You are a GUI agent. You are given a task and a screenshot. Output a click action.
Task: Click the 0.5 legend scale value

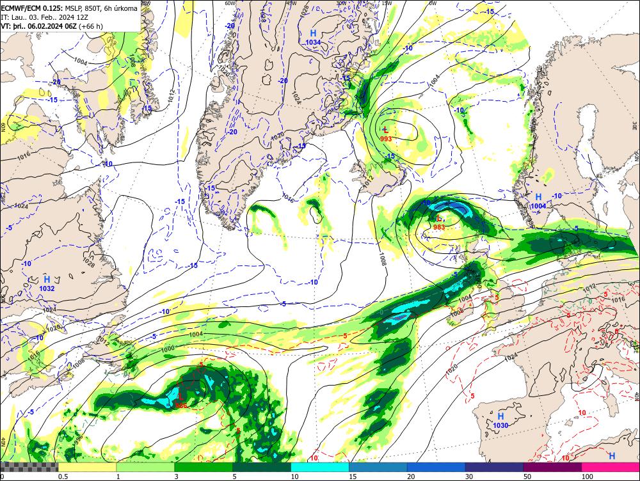coord(63,477)
